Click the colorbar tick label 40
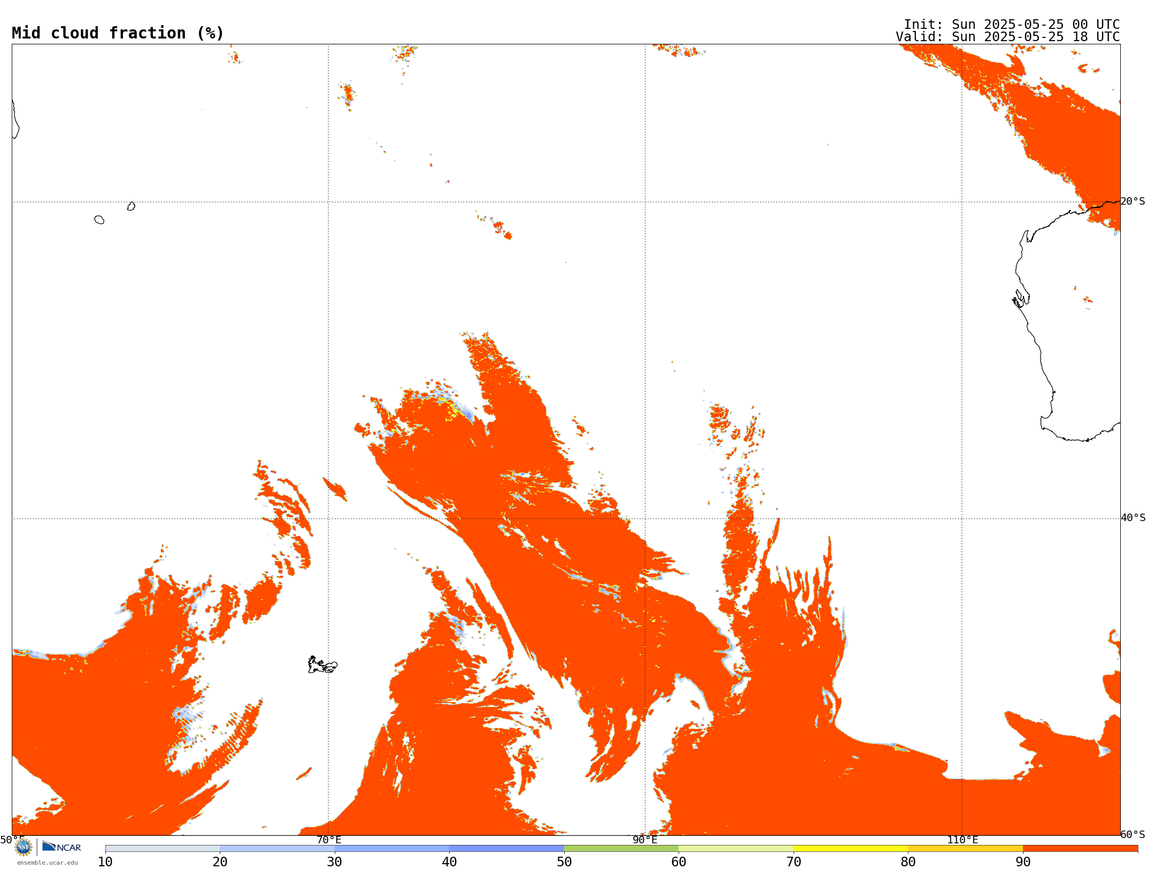Screen dimensions: 1155x869 [449, 862]
